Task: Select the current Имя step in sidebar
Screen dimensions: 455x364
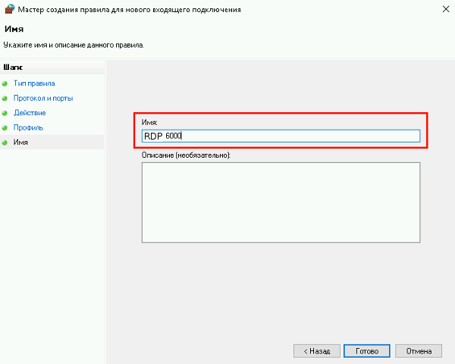Action: (21, 143)
